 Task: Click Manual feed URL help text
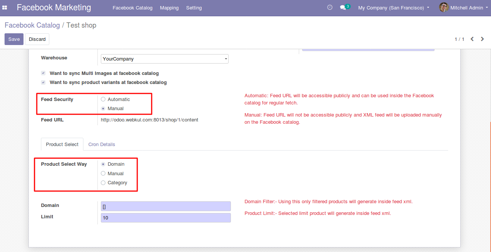tap(343, 118)
